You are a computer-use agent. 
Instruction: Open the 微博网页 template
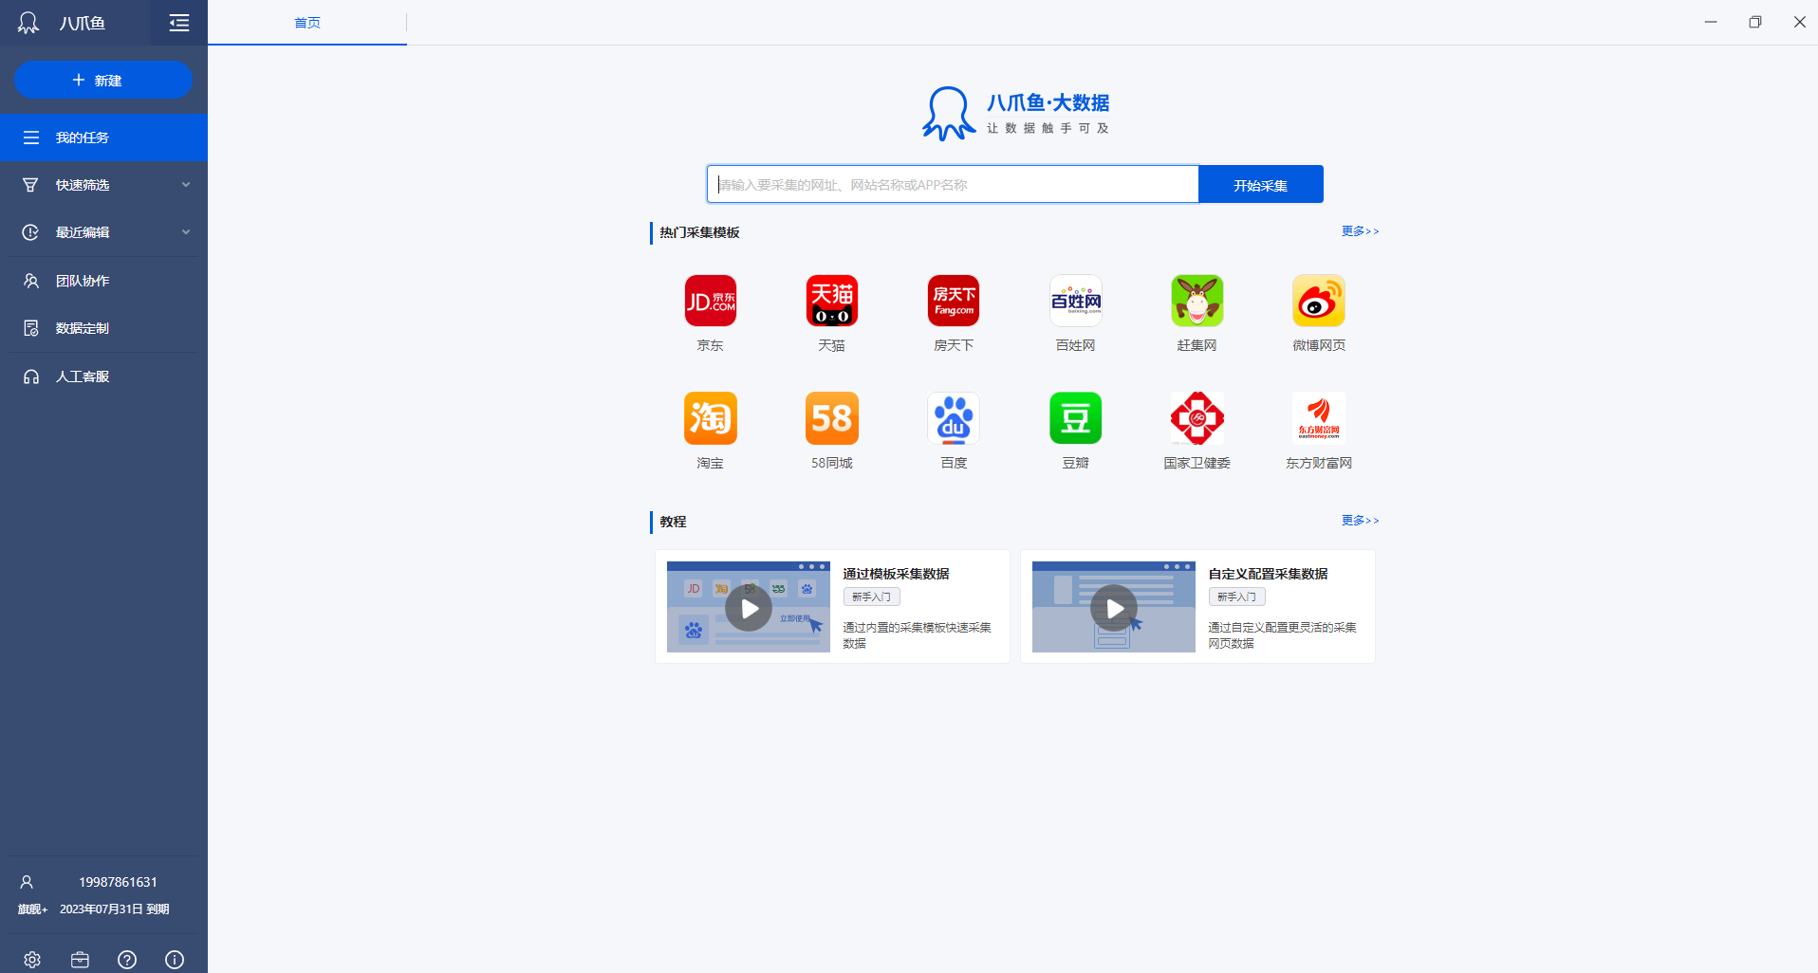[1318, 313]
